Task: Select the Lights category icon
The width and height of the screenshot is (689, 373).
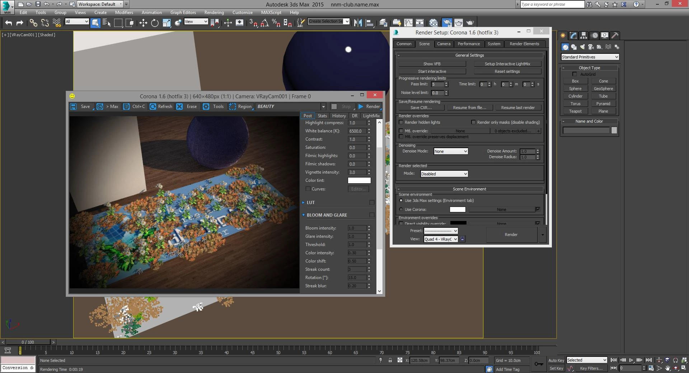Action: 582,47
